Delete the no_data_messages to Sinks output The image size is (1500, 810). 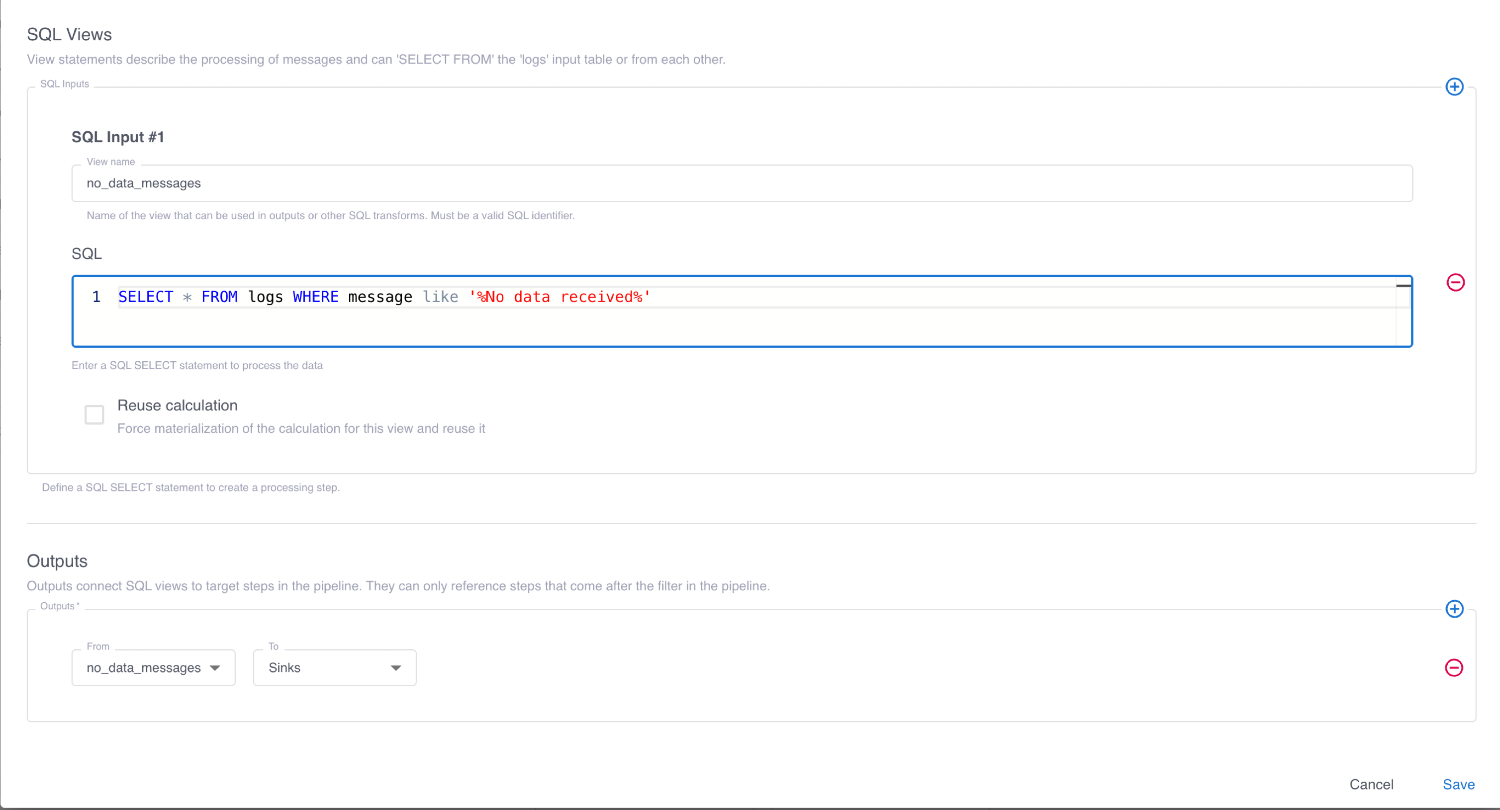point(1454,668)
